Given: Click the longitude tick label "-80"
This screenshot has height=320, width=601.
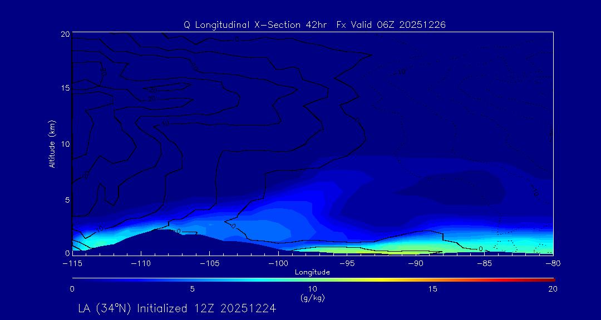Looking at the screenshot, I should click(553, 264).
